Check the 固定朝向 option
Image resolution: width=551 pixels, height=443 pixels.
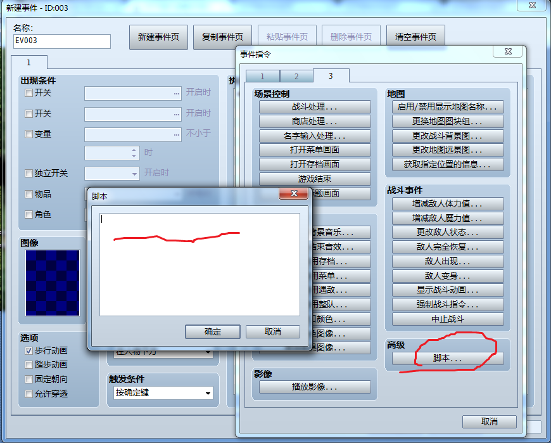[x=28, y=380]
